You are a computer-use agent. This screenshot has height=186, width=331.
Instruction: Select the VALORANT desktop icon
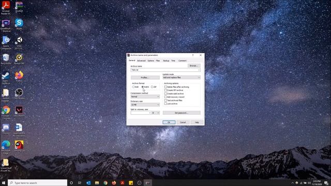click(x=19, y=112)
